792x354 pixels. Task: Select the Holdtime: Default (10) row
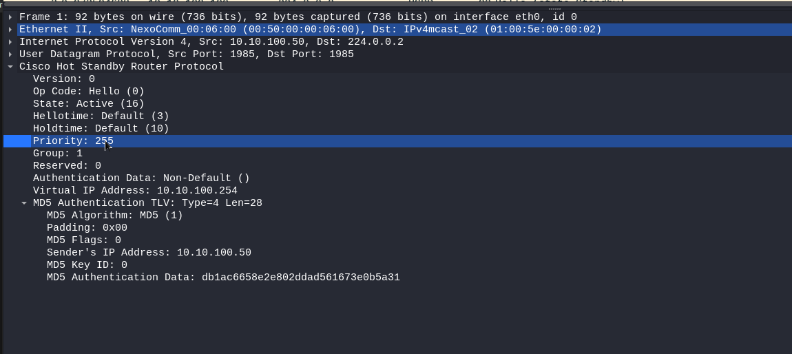pos(101,129)
